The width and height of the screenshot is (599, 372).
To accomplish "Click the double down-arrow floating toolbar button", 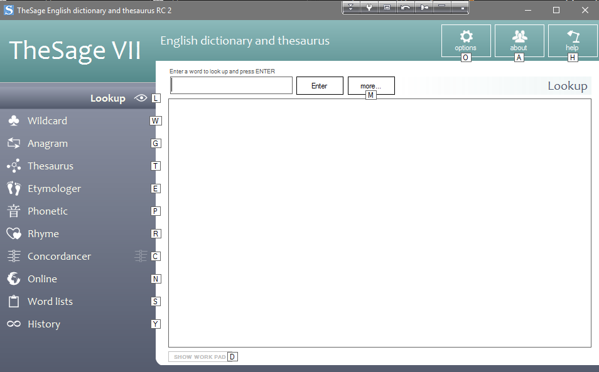I will (x=351, y=8).
